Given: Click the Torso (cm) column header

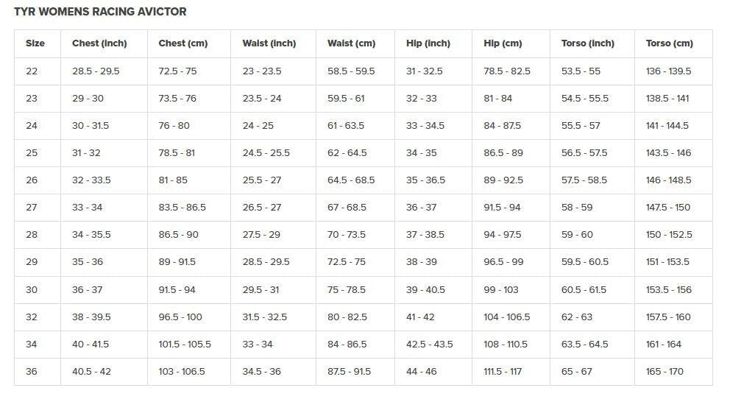Looking at the screenshot, I should 670,43.
